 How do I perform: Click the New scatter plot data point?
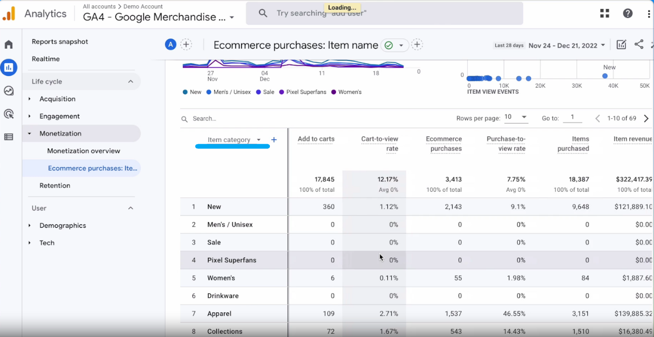point(605,76)
